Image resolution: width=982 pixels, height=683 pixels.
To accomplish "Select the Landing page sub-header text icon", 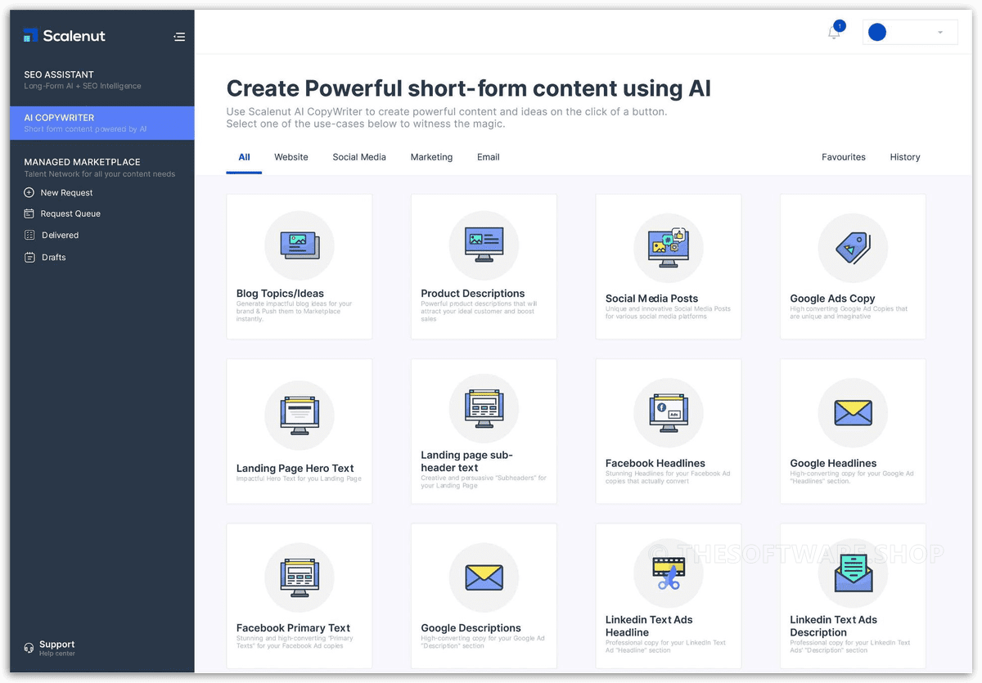I will click(x=484, y=408).
